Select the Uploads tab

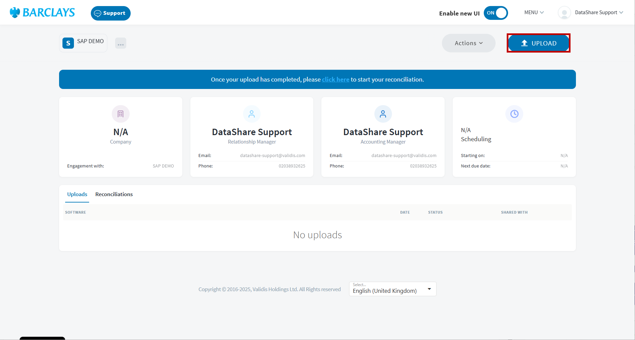point(77,194)
